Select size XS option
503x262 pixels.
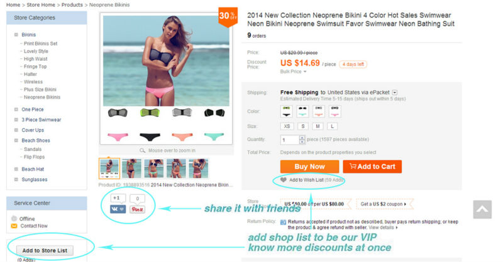tap(287, 127)
